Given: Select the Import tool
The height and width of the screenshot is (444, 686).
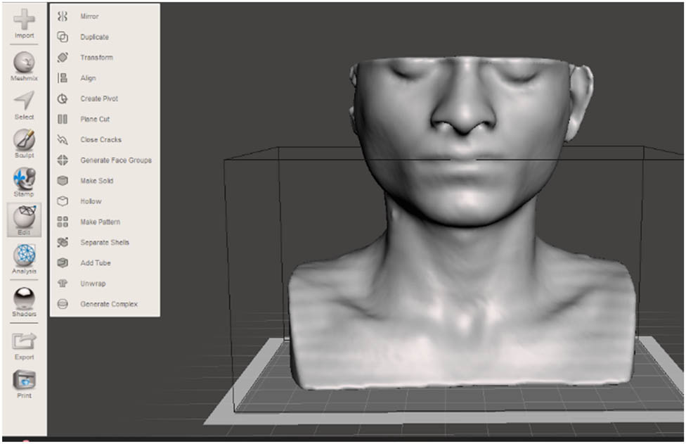Looking at the screenshot, I should 23,21.
